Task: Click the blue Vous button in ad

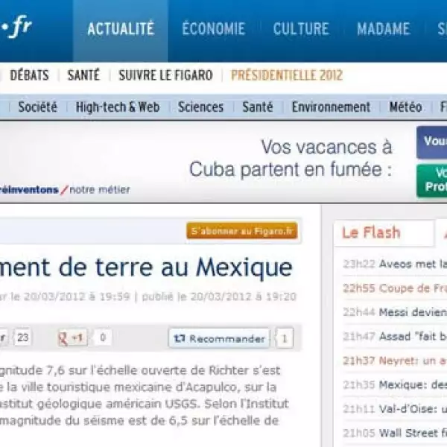Action: [431, 142]
